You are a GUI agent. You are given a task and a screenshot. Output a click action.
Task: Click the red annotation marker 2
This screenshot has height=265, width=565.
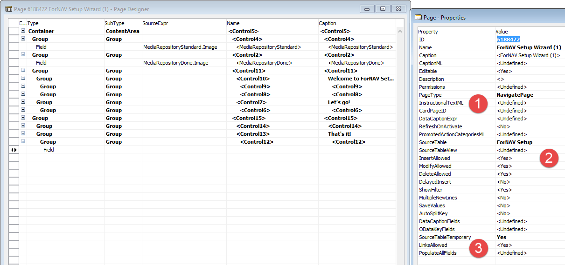(549, 159)
